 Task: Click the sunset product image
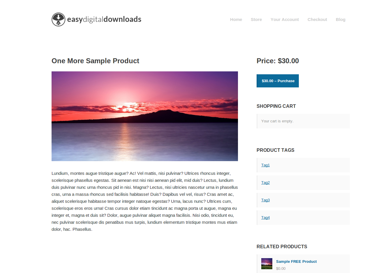pos(145,116)
